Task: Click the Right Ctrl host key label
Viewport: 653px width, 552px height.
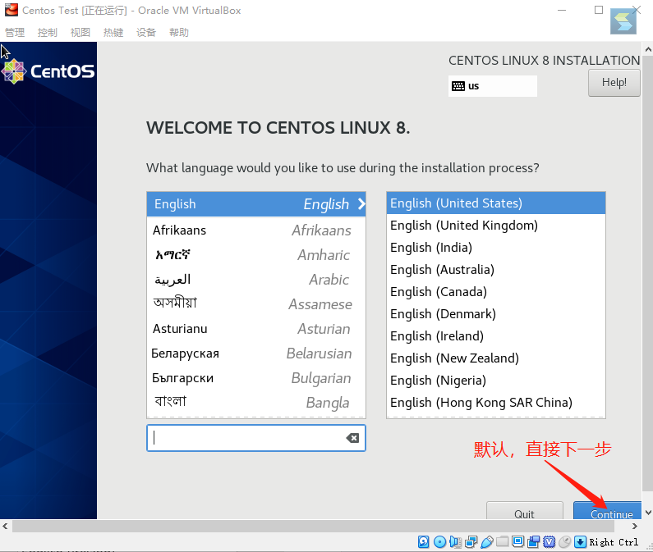Action: (614, 542)
